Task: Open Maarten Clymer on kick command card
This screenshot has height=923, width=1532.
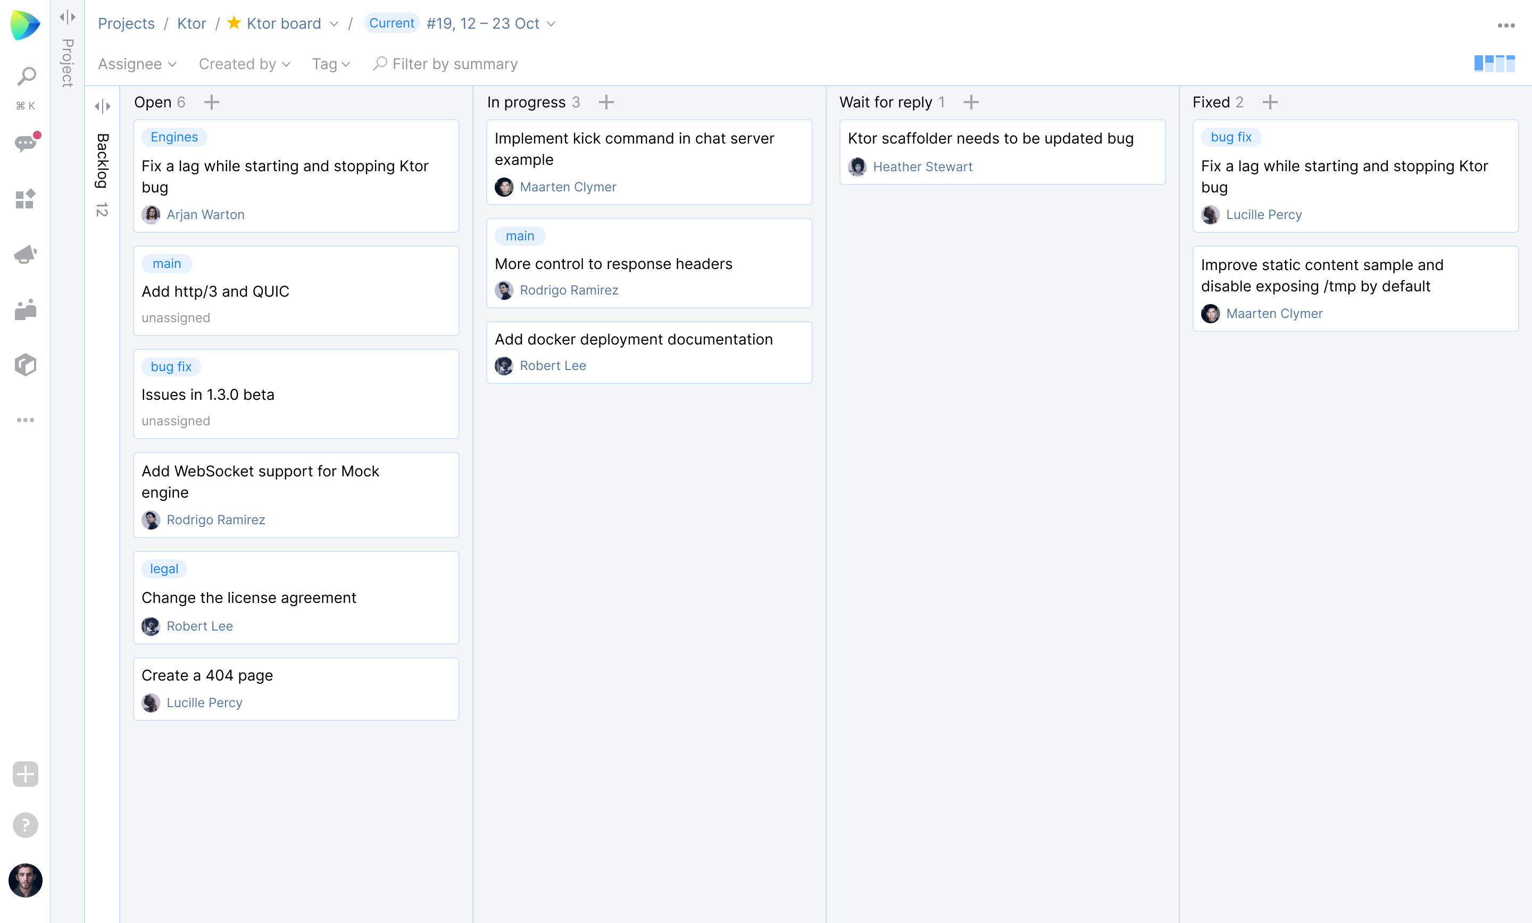Action: tap(568, 187)
